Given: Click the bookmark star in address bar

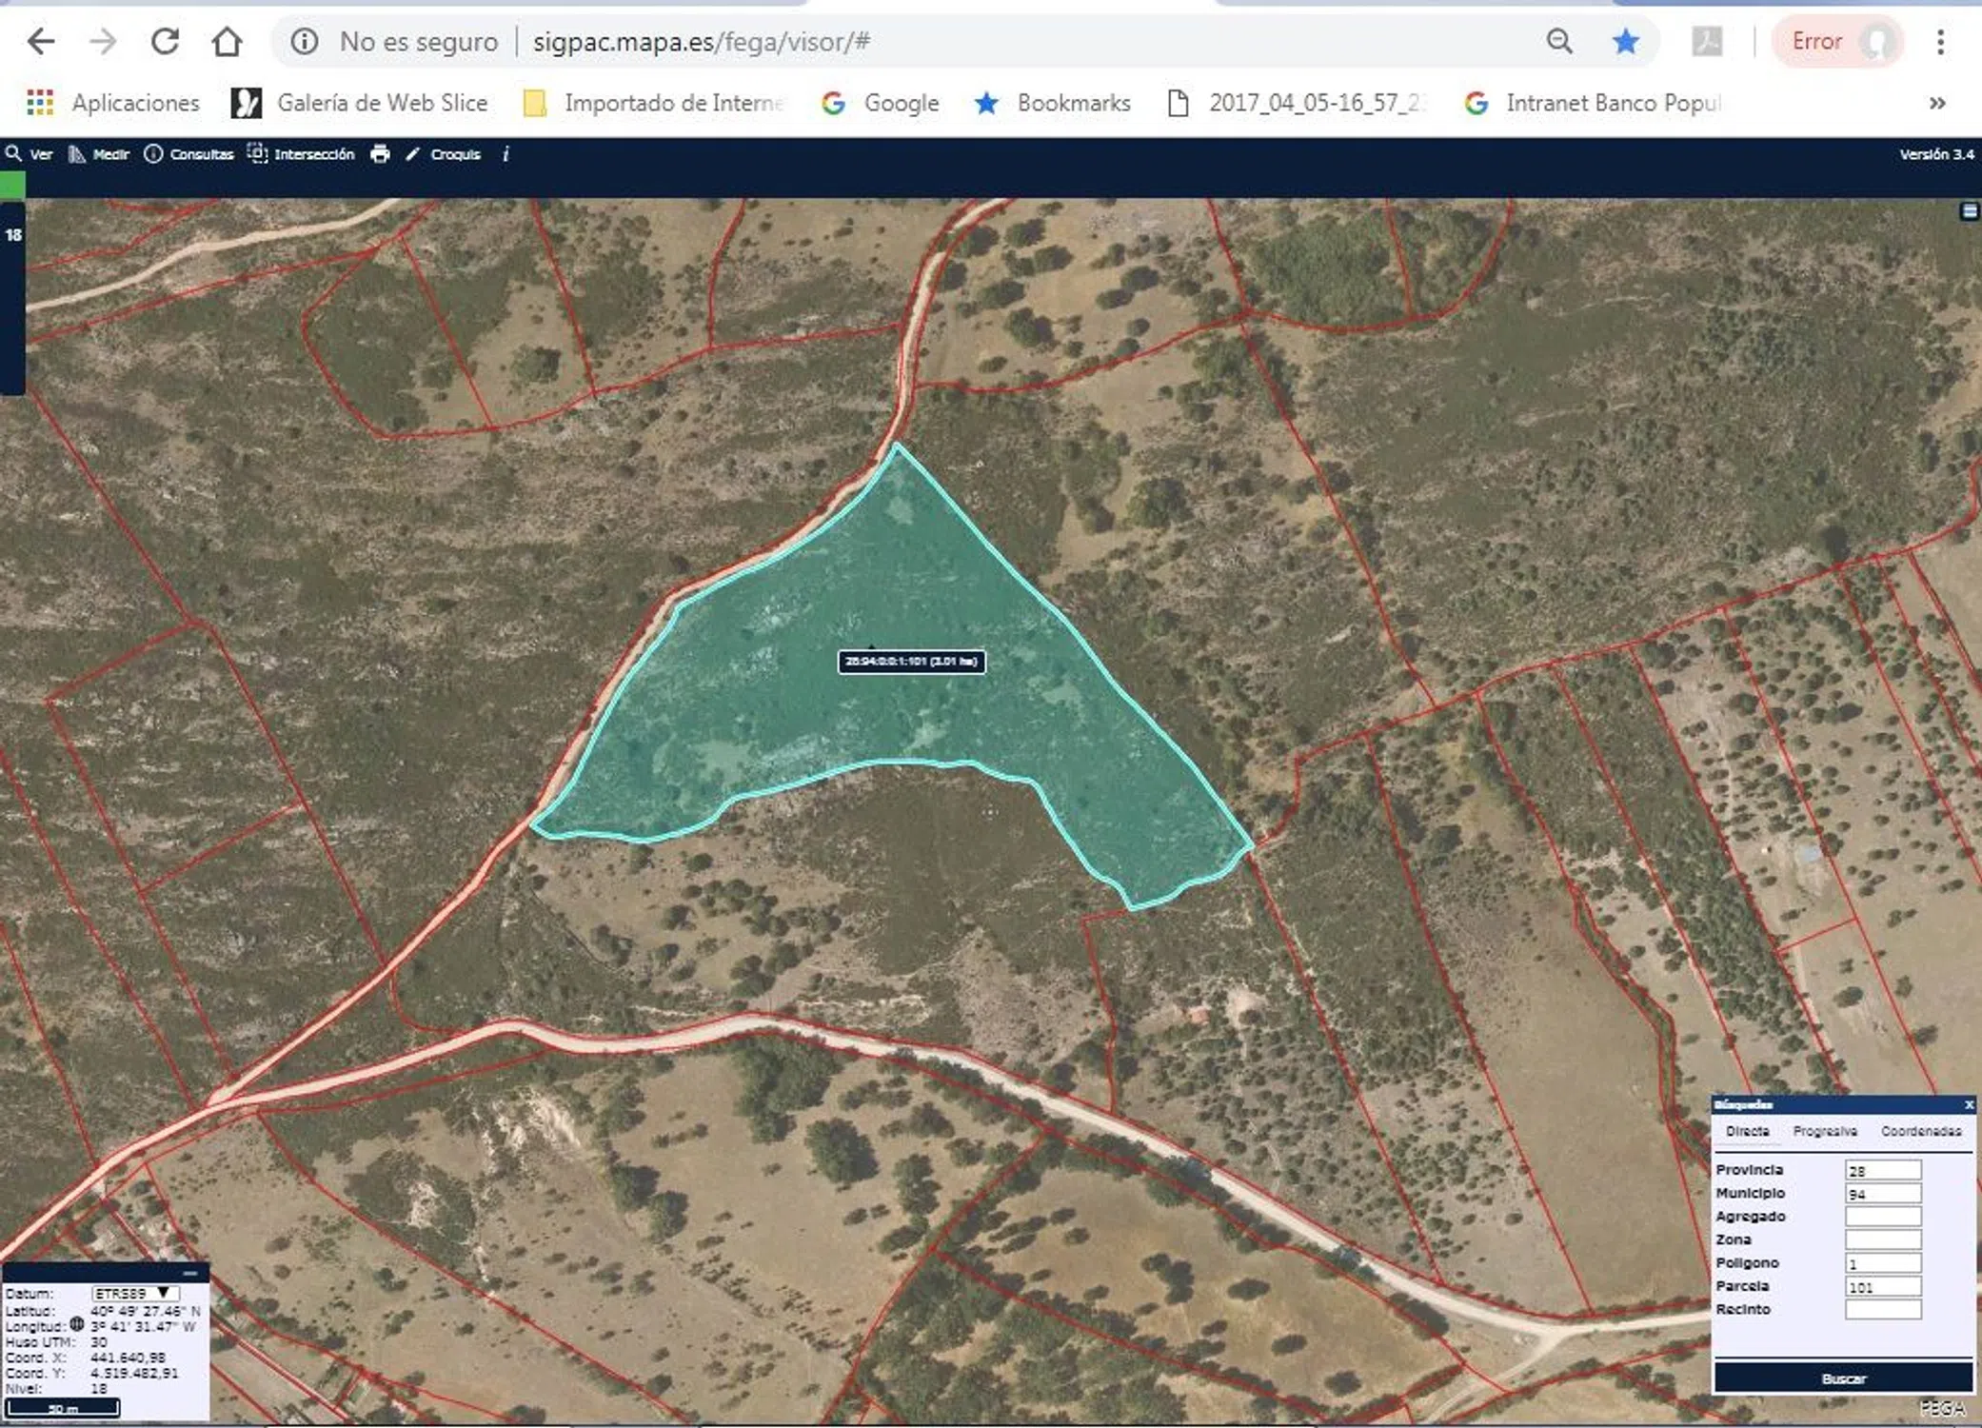Looking at the screenshot, I should (1625, 42).
